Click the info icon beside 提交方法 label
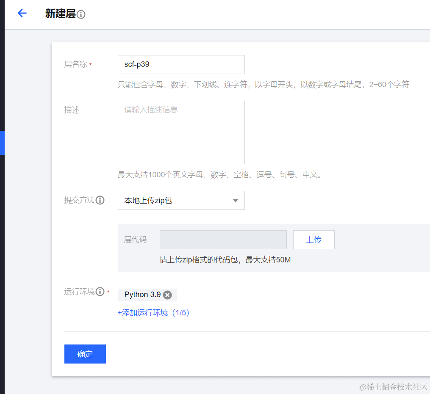Image resolution: width=430 pixels, height=394 pixels. pos(100,200)
